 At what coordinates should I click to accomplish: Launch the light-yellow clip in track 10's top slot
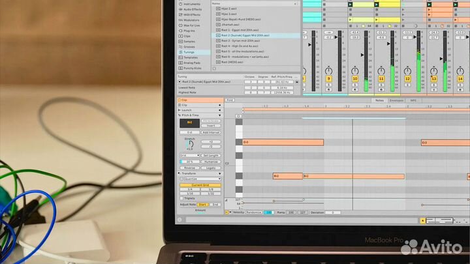coord(350,5)
